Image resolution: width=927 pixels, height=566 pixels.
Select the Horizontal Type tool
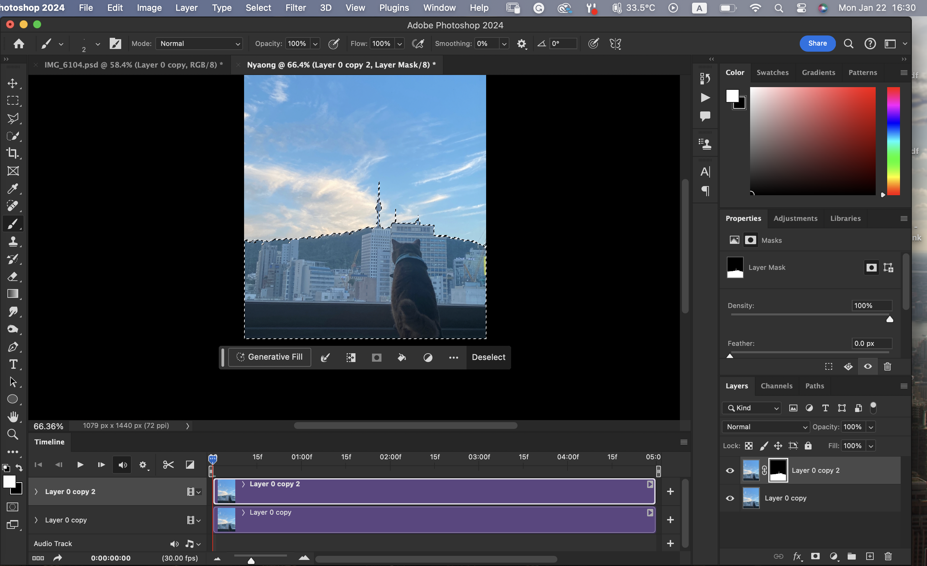click(x=13, y=364)
